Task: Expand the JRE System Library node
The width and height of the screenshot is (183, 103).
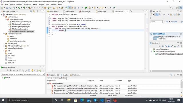Action: pos(4,46)
